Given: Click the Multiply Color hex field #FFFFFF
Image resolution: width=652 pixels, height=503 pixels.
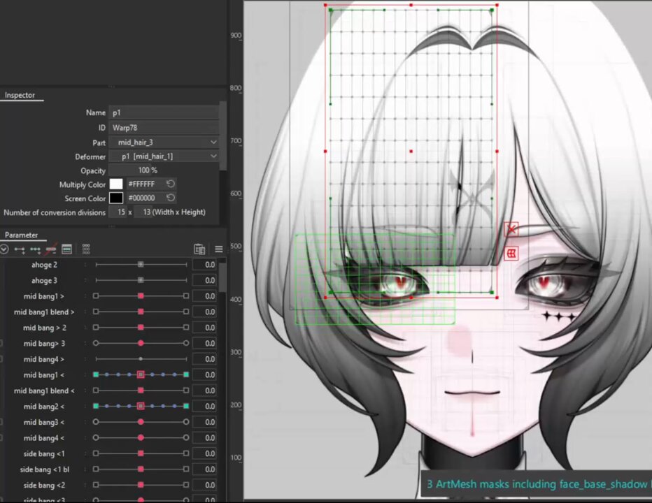Looking at the screenshot, I should 145,184.
